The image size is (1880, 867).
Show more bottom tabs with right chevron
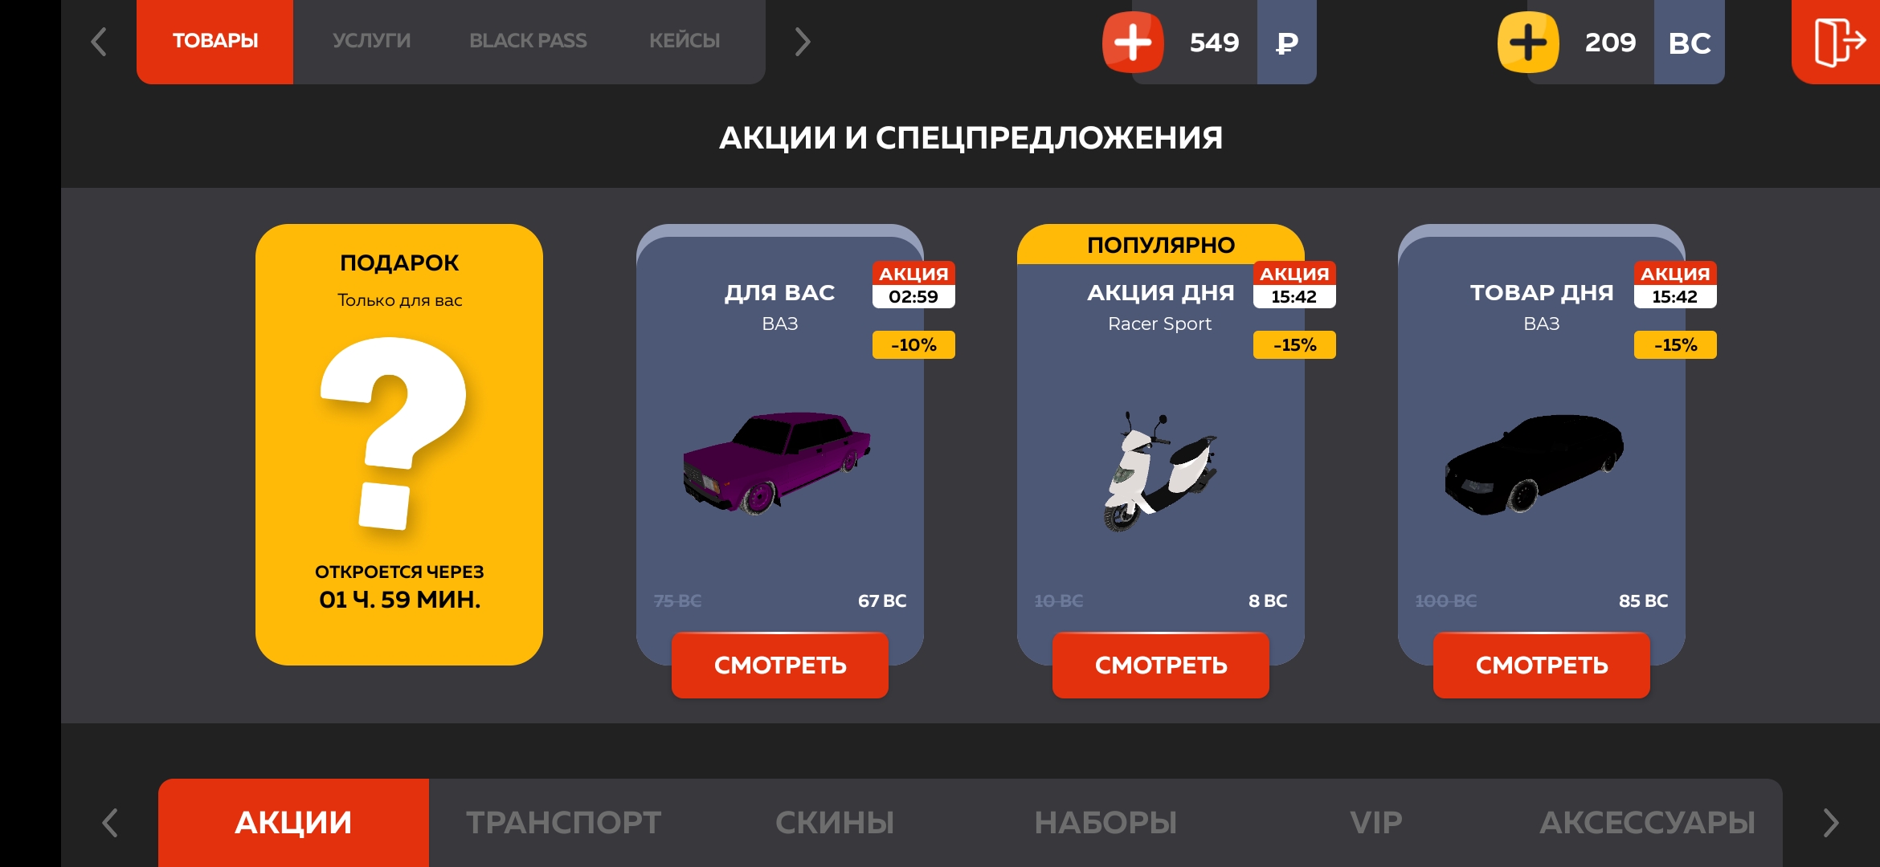pyautogui.click(x=1831, y=823)
